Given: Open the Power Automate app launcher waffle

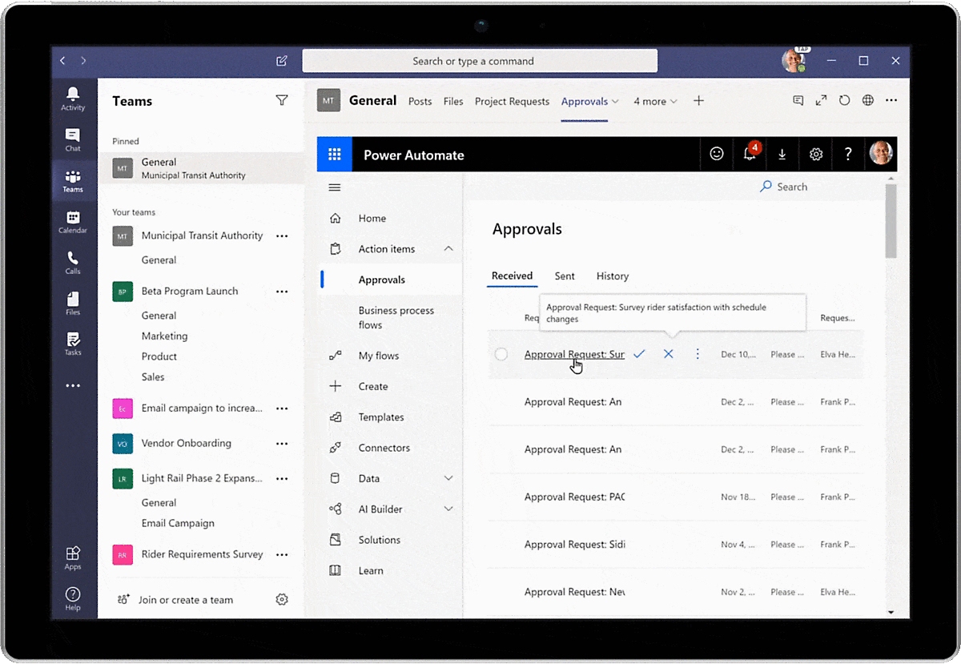Looking at the screenshot, I should (x=335, y=155).
